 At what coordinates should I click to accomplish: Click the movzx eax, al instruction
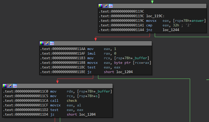(65, 105)
